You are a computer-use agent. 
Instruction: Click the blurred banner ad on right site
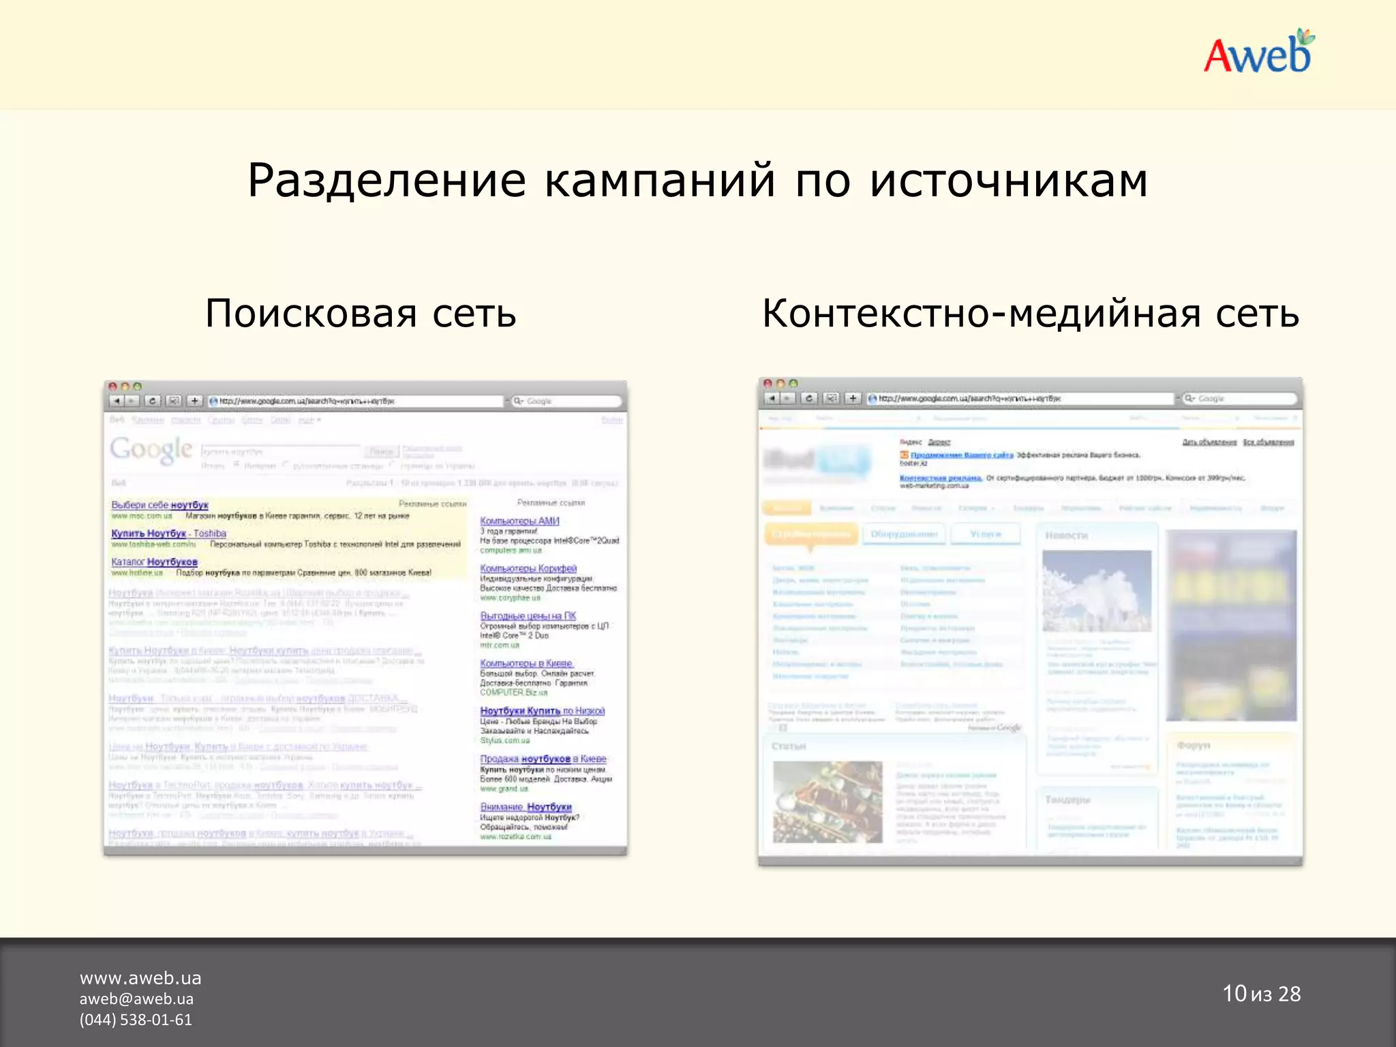coord(1231,626)
